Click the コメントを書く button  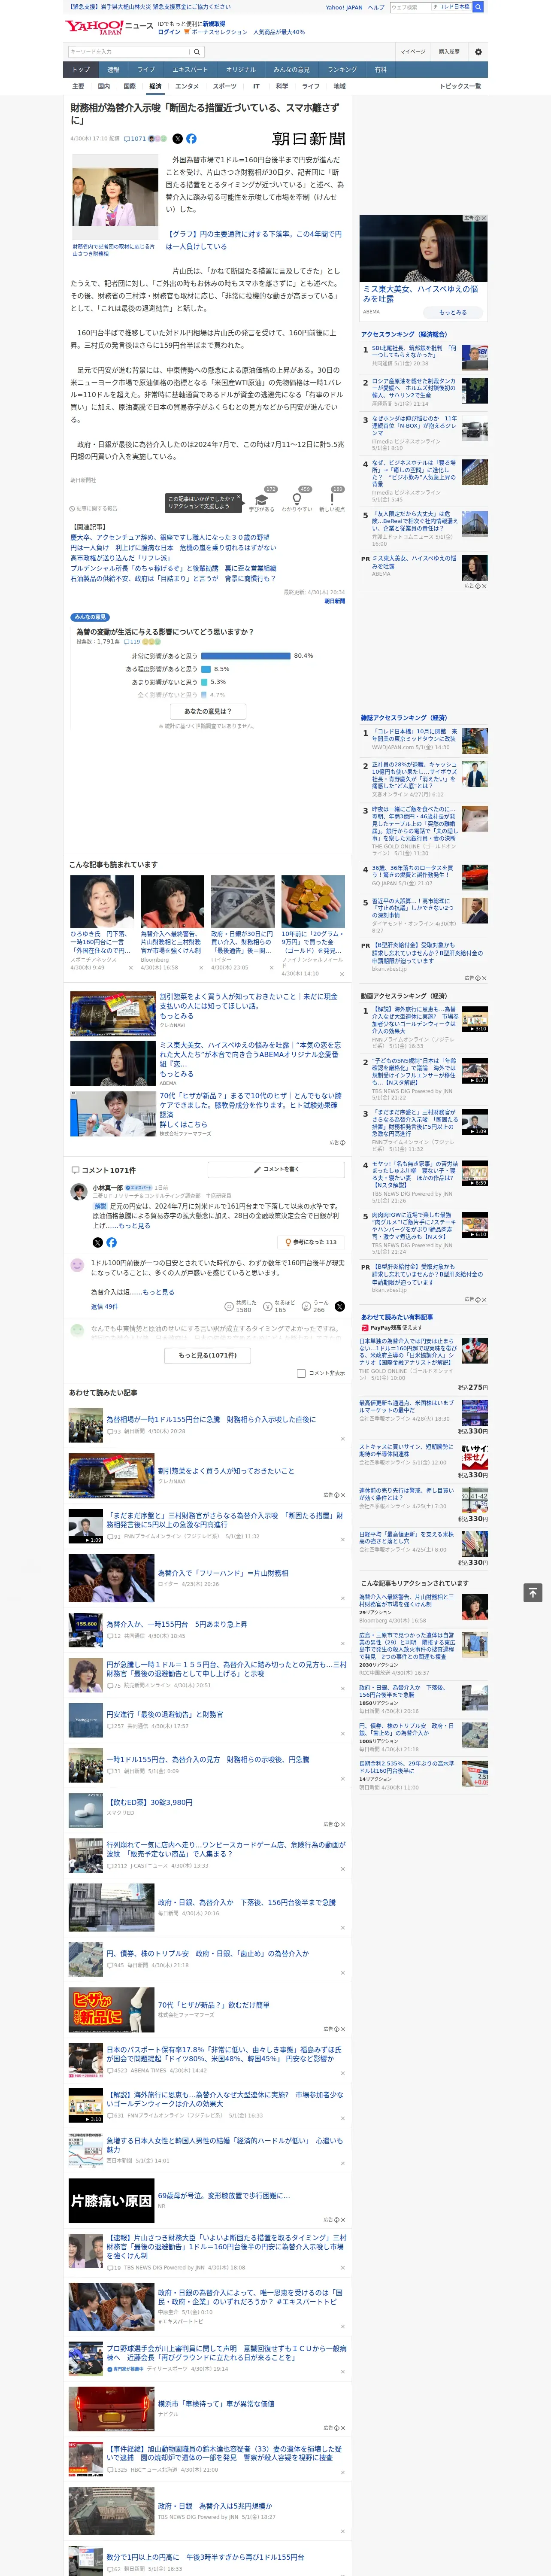(276, 1169)
